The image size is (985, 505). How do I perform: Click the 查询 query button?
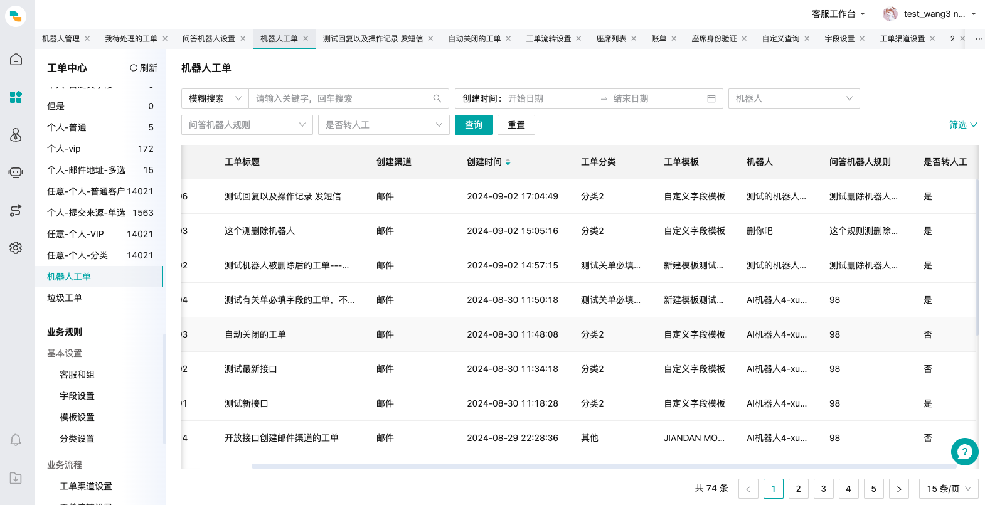click(x=474, y=125)
